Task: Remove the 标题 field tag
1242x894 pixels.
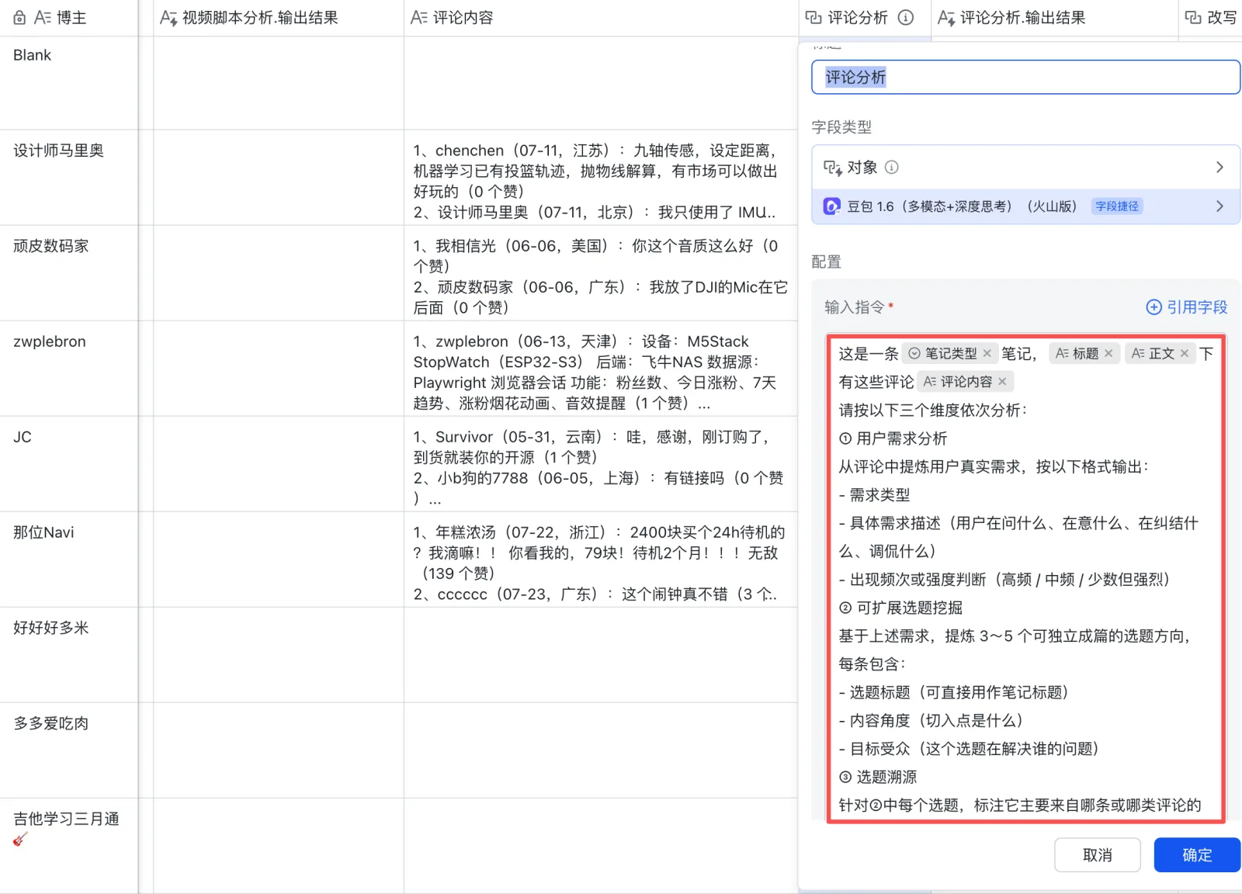Action: (x=1108, y=353)
